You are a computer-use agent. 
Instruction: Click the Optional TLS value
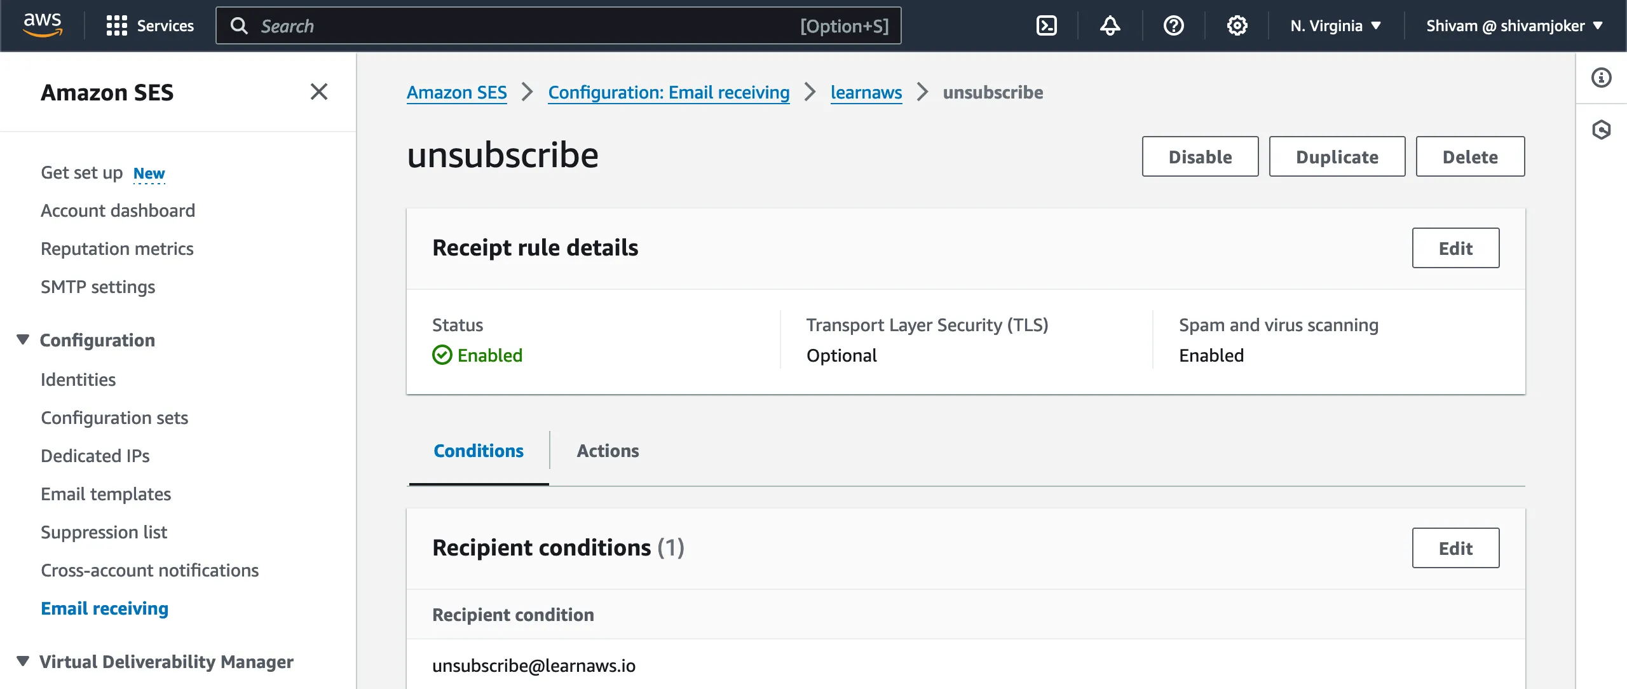pyautogui.click(x=841, y=355)
